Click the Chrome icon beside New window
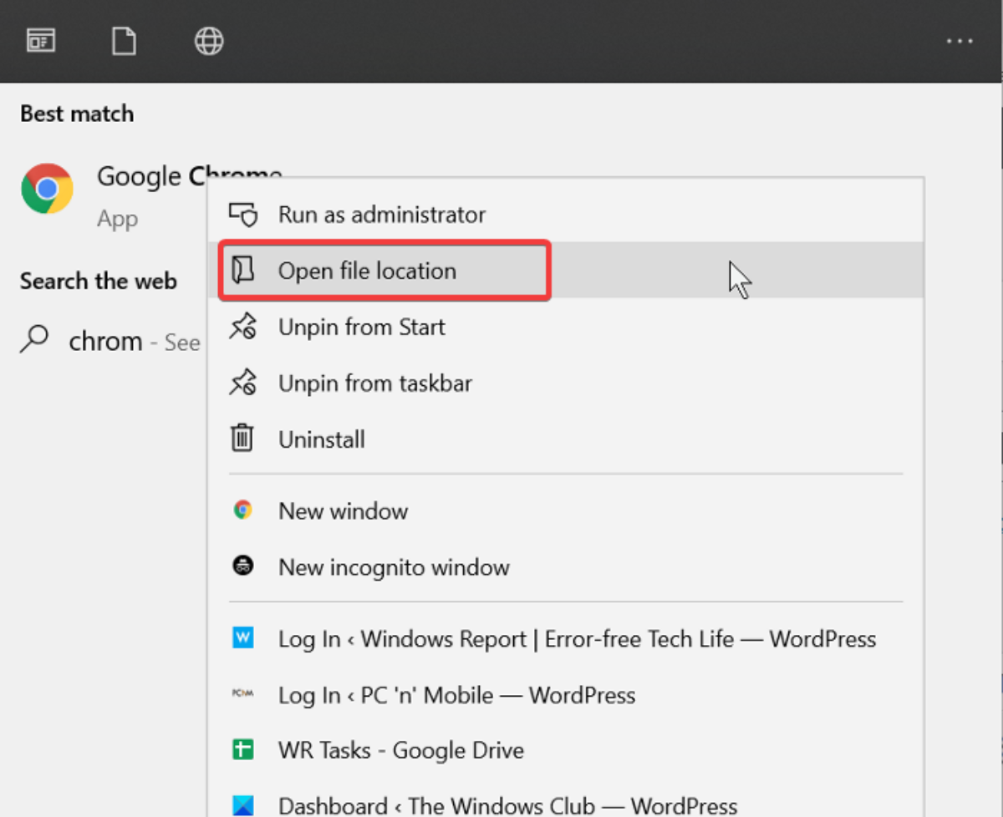The image size is (1003, 817). 243,510
